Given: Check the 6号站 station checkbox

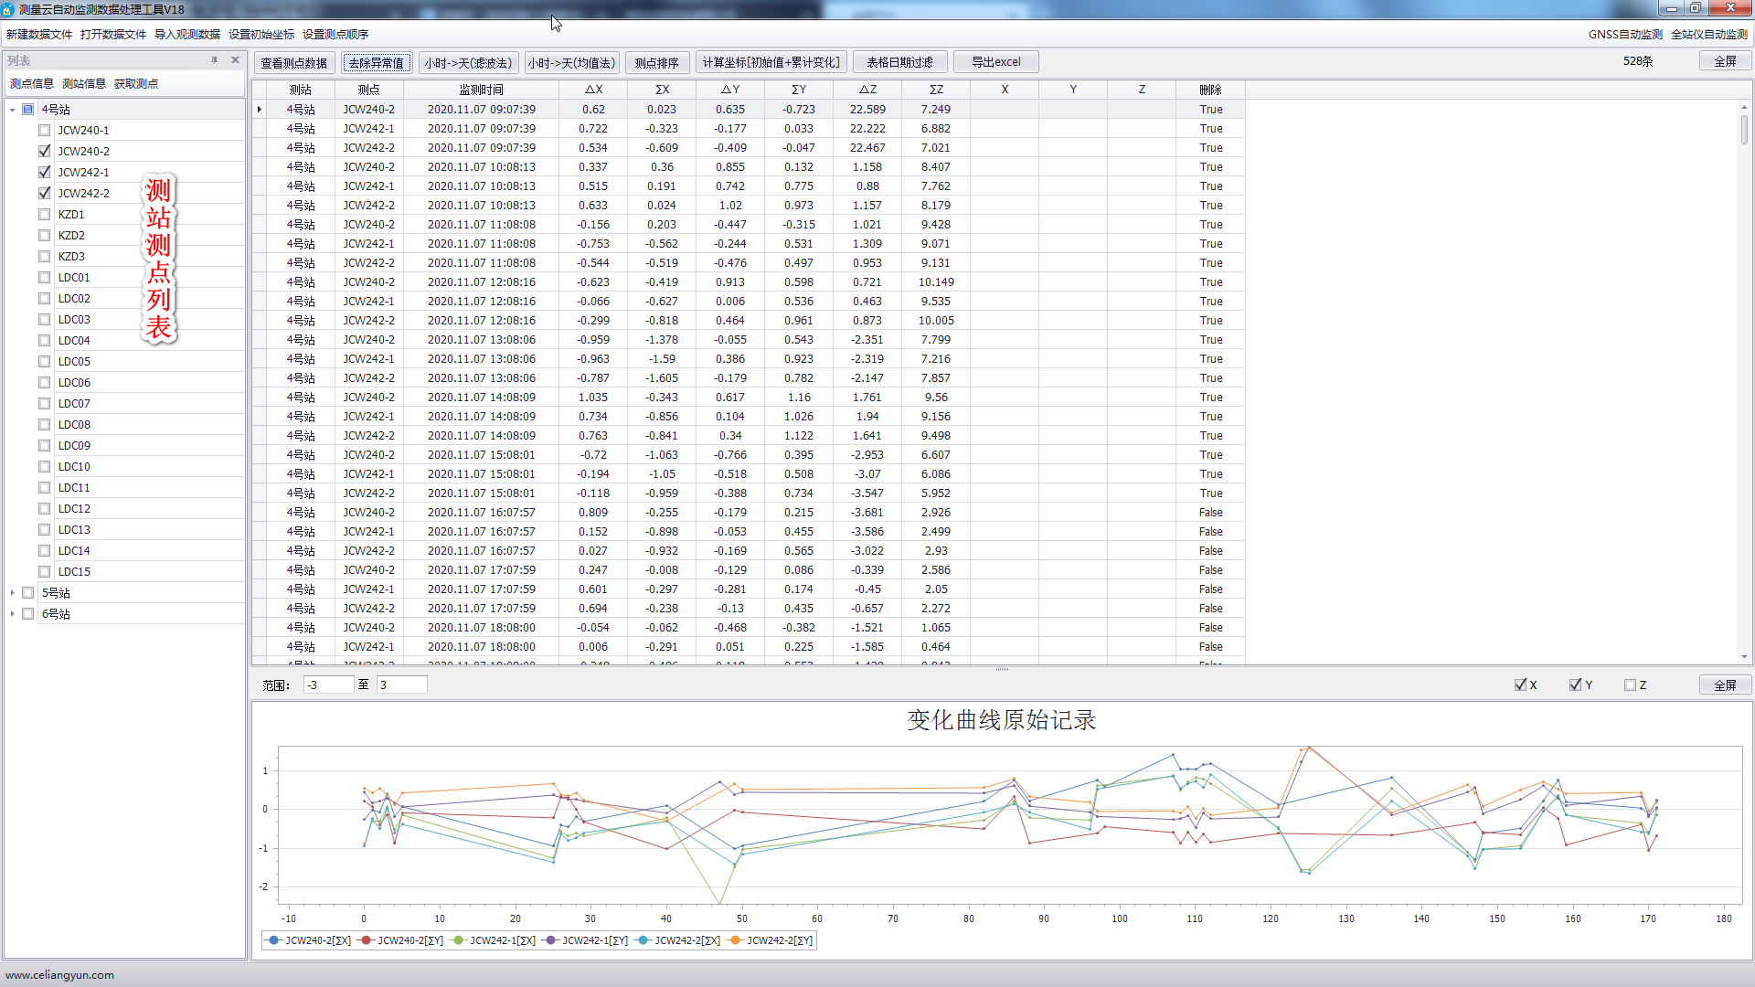Looking at the screenshot, I should (x=27, y=614).
